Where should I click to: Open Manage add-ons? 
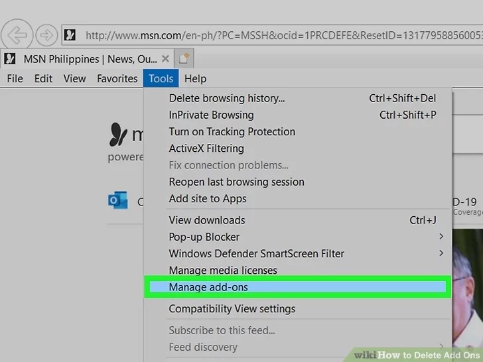click(x=298, y=287)
